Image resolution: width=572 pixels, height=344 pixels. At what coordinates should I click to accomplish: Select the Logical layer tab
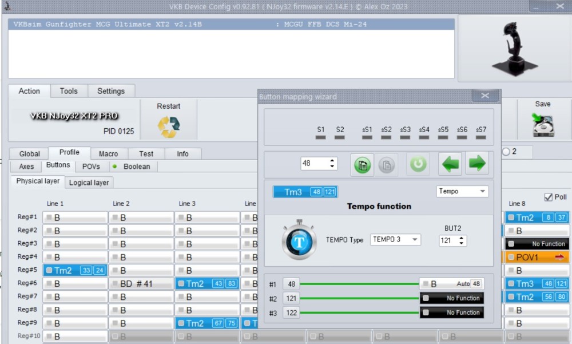(x=89, y=183)
